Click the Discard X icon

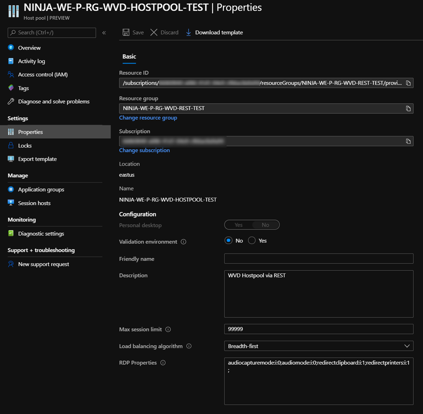[154, 32]
